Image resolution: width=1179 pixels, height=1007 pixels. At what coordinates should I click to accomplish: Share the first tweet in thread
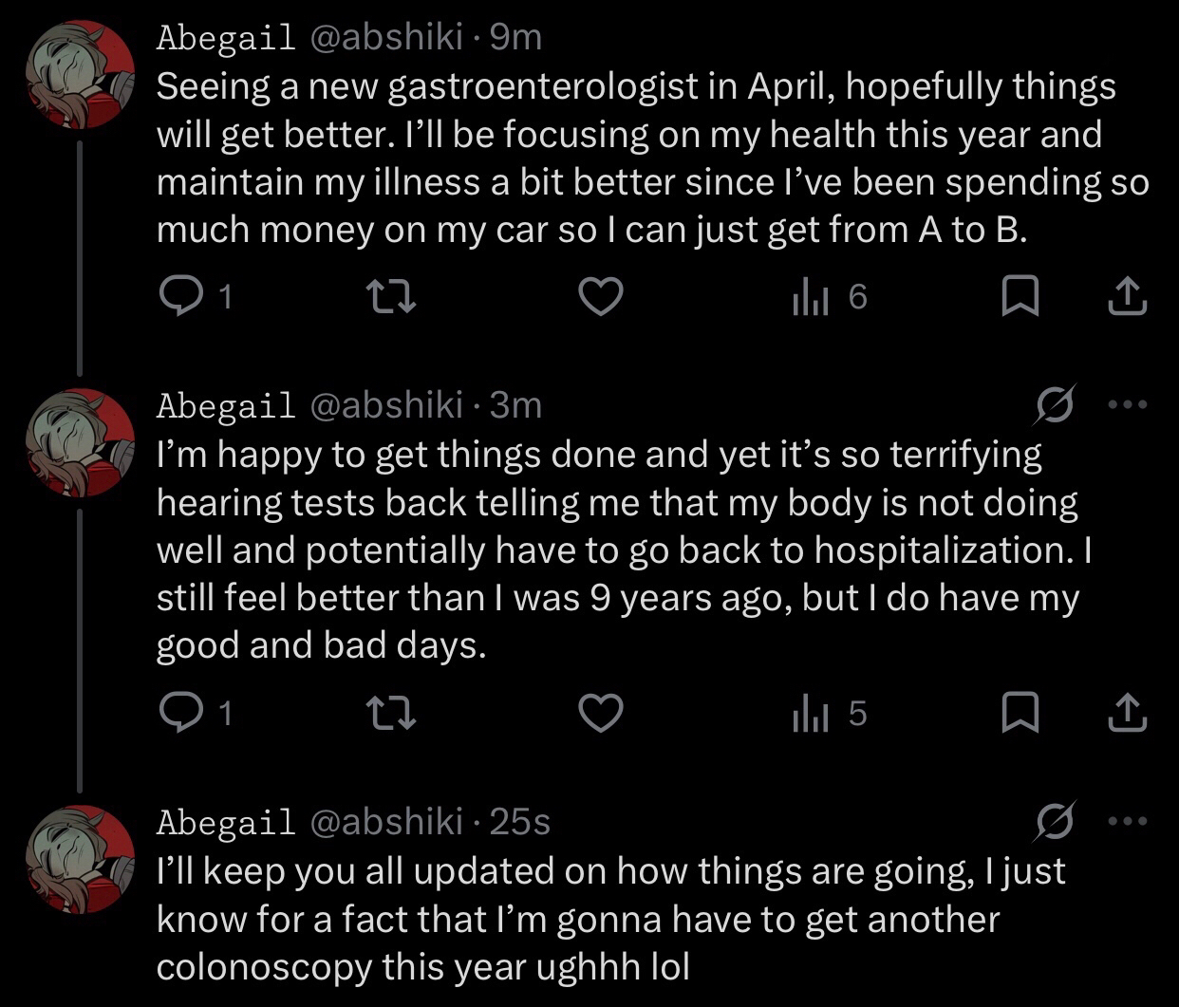1128,298
